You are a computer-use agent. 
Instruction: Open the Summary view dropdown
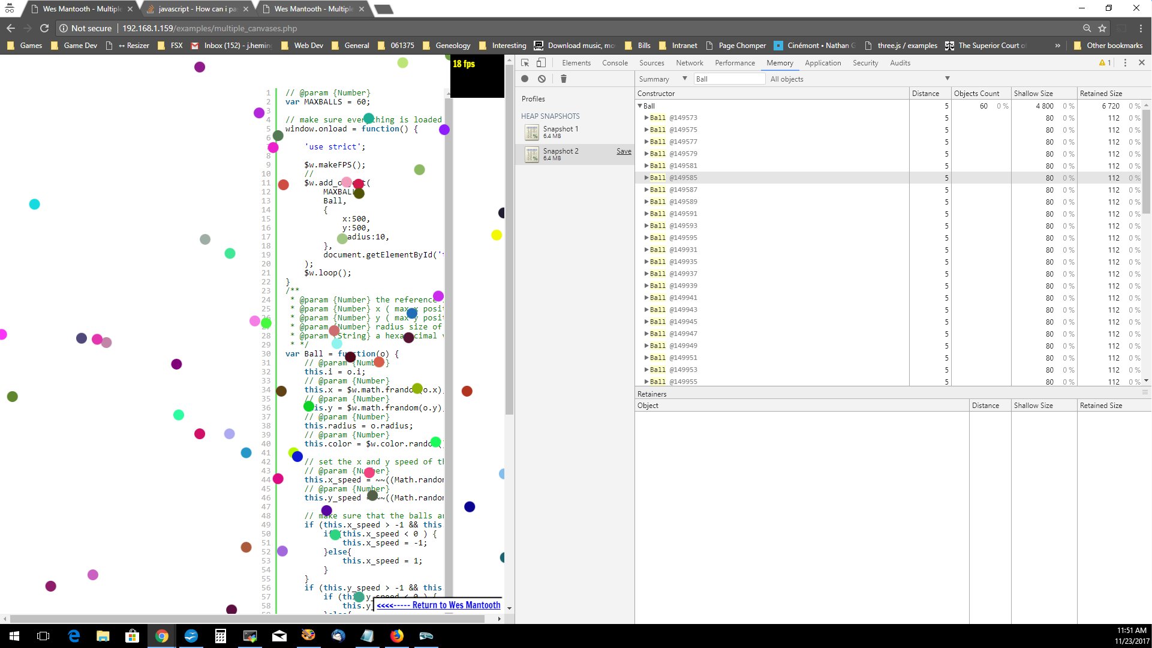point(663,79)
